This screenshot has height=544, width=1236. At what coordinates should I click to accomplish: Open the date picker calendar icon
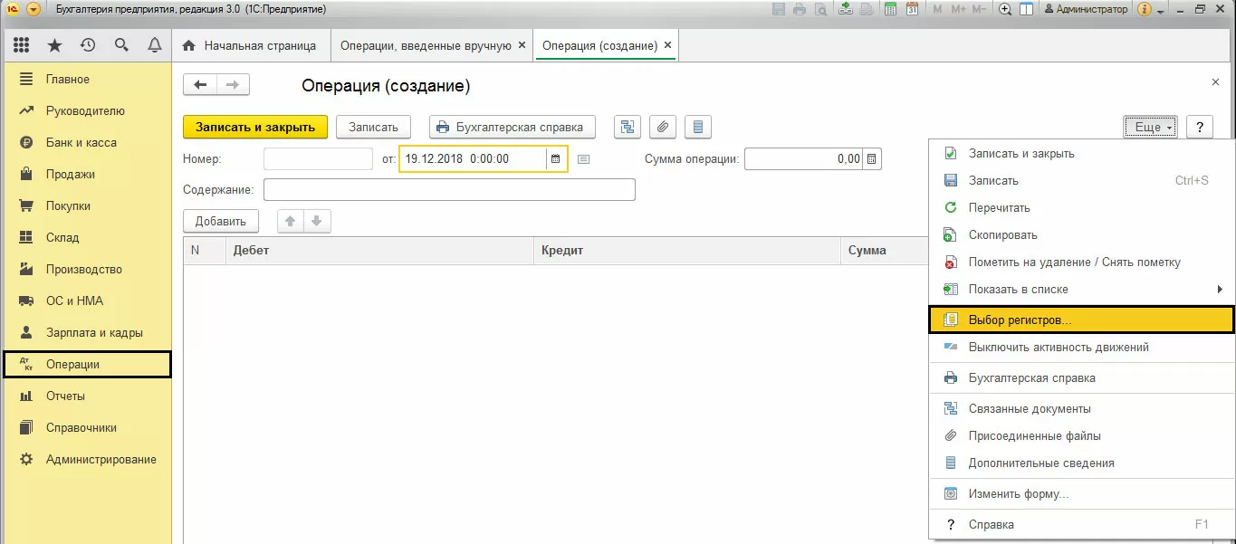point(556,158)
